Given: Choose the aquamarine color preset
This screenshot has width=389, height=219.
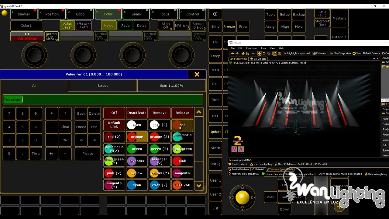Looking at the screenshot, I should coord(182,137).
